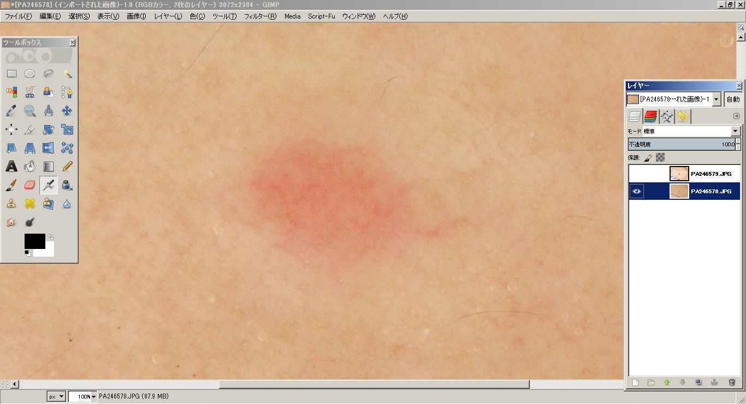Image resolution: width=746 pixels, height=404 pixels.
Task: Activate the Select by Color tool
Action: point(11,92)
